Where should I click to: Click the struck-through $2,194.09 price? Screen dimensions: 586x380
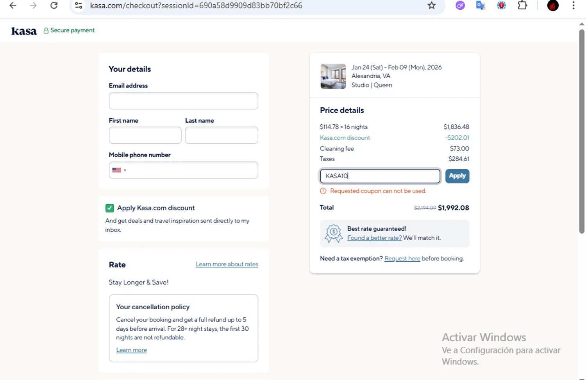click(x=425, y=208)
